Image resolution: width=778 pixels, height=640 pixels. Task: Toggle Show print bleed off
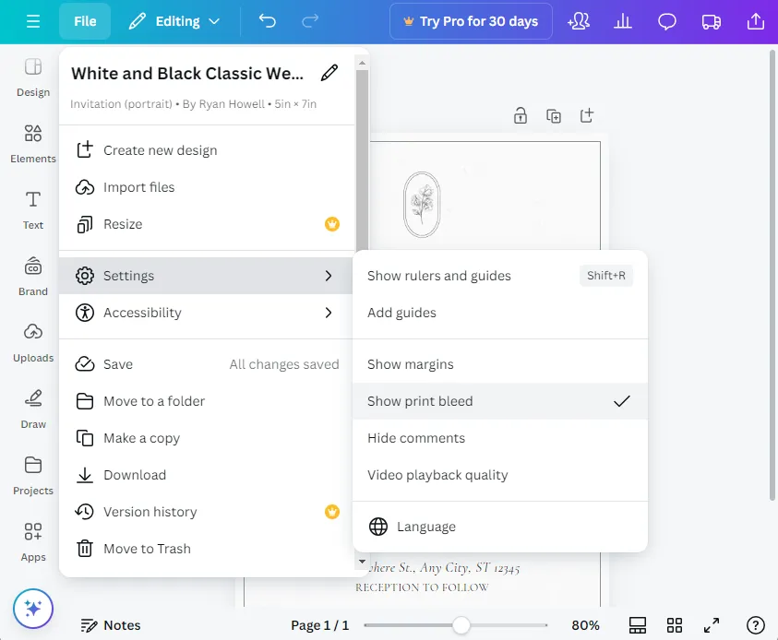pyautogui.click(x=420, y=401)
